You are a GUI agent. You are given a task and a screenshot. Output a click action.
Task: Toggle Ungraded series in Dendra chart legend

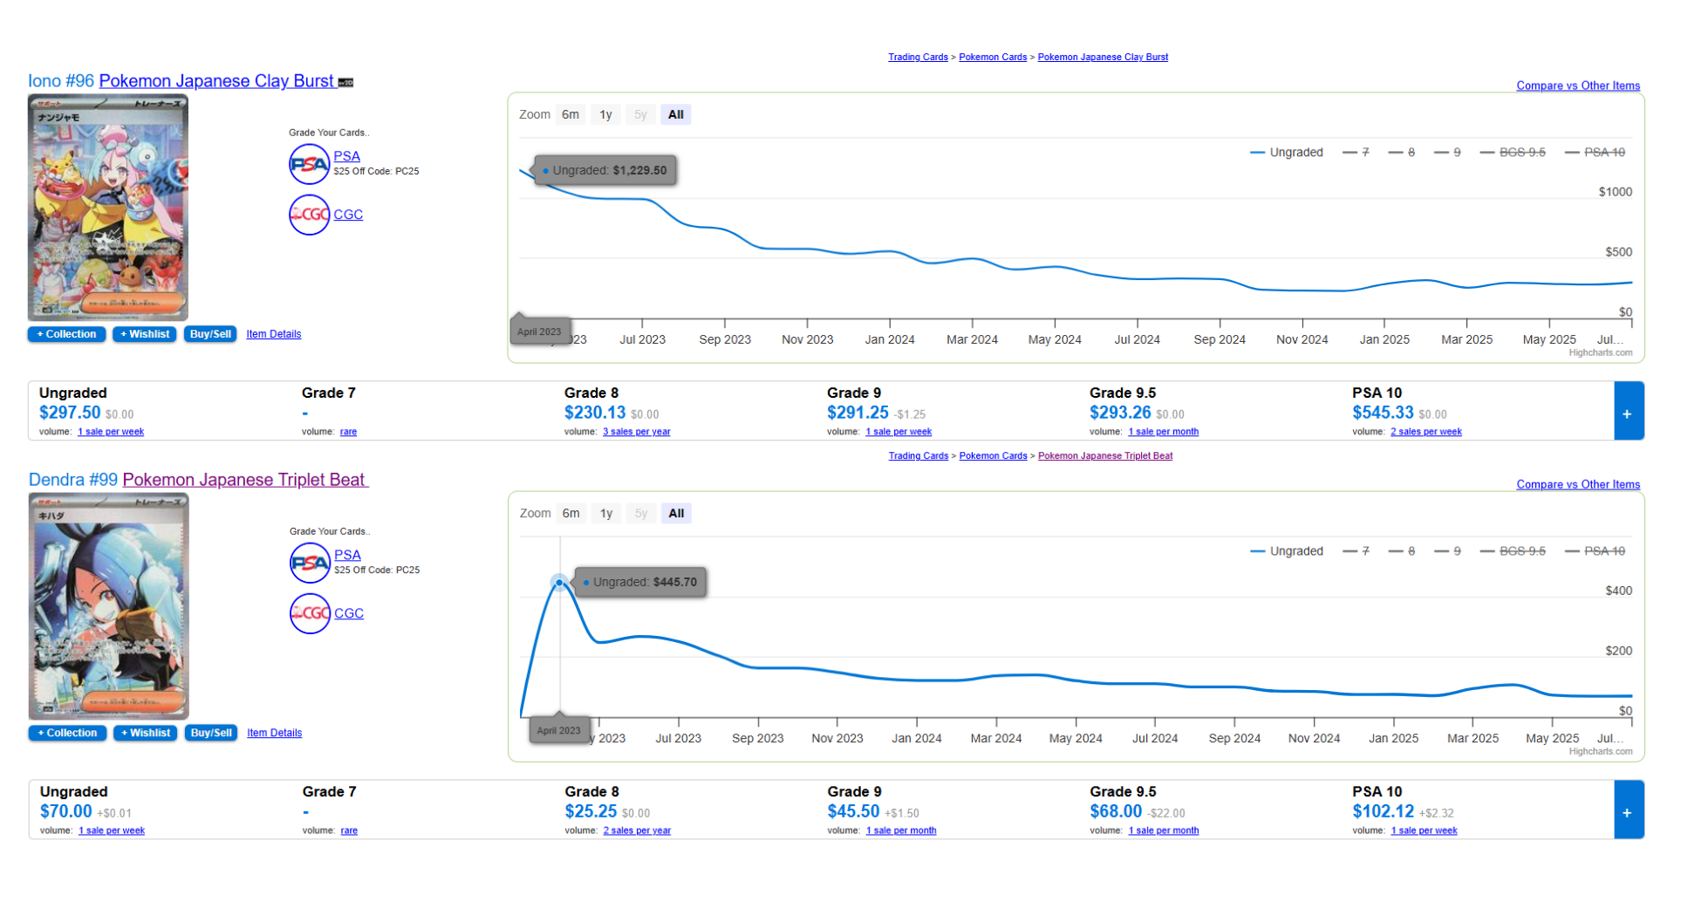pyautogui.click(x=1287, y=551)
